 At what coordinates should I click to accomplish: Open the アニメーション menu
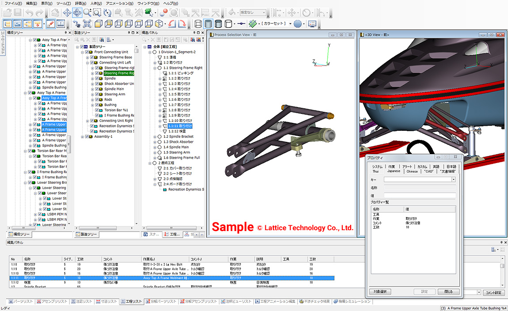tap(120, 3)
